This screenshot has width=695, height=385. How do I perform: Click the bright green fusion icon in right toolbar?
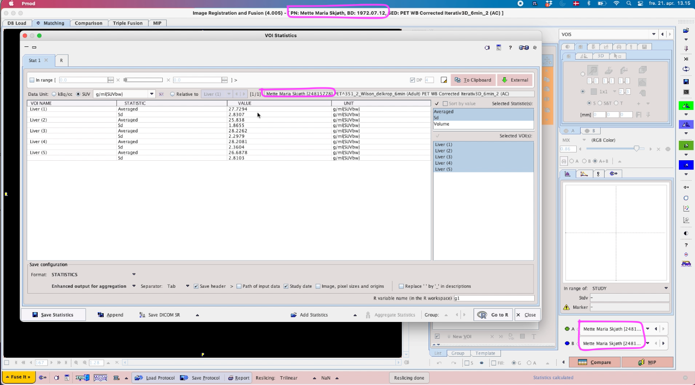tap(686, 106)
